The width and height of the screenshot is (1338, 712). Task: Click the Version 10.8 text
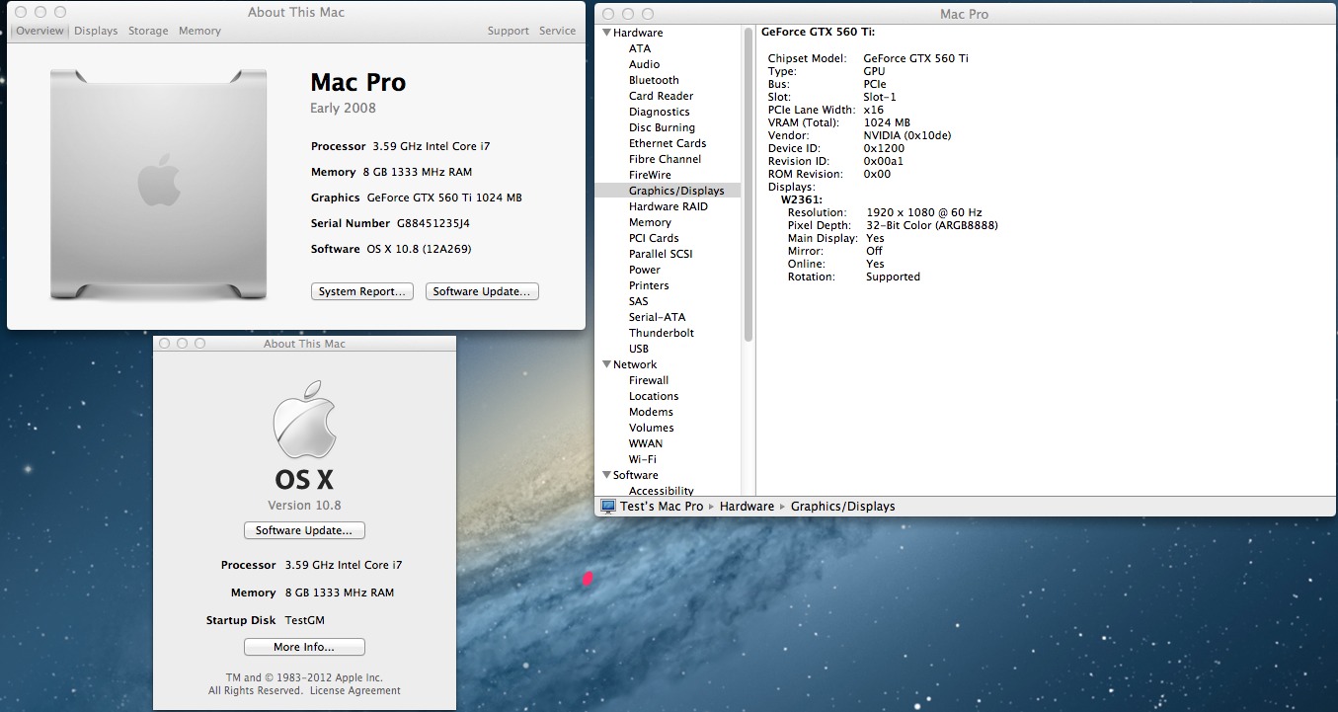point(304,505)
